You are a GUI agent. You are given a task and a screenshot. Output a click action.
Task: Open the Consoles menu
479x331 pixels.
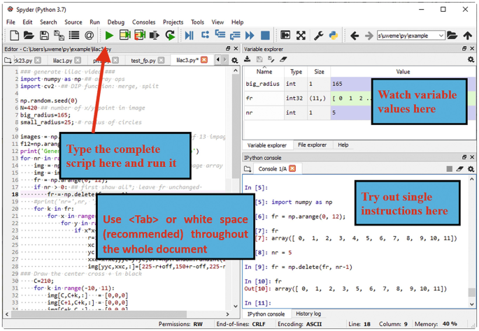pyautogui.click(x=143, y=22)
